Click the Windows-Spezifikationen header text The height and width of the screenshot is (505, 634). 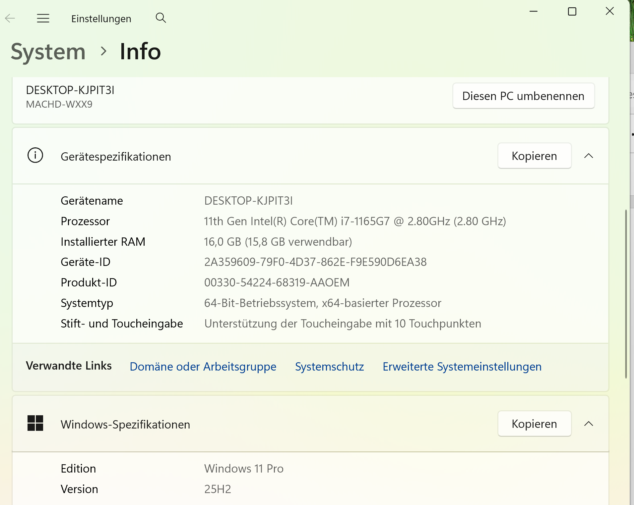point(125,425)
